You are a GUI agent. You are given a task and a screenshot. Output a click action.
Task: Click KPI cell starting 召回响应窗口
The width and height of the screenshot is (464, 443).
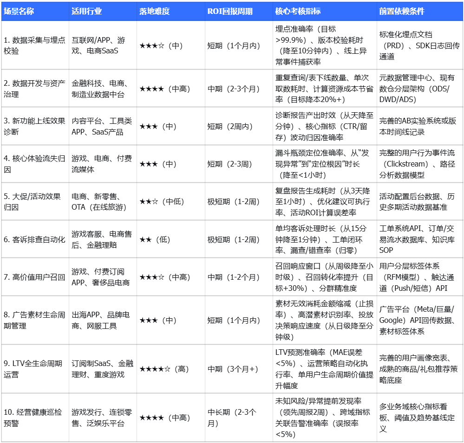(x=325, y=277)
